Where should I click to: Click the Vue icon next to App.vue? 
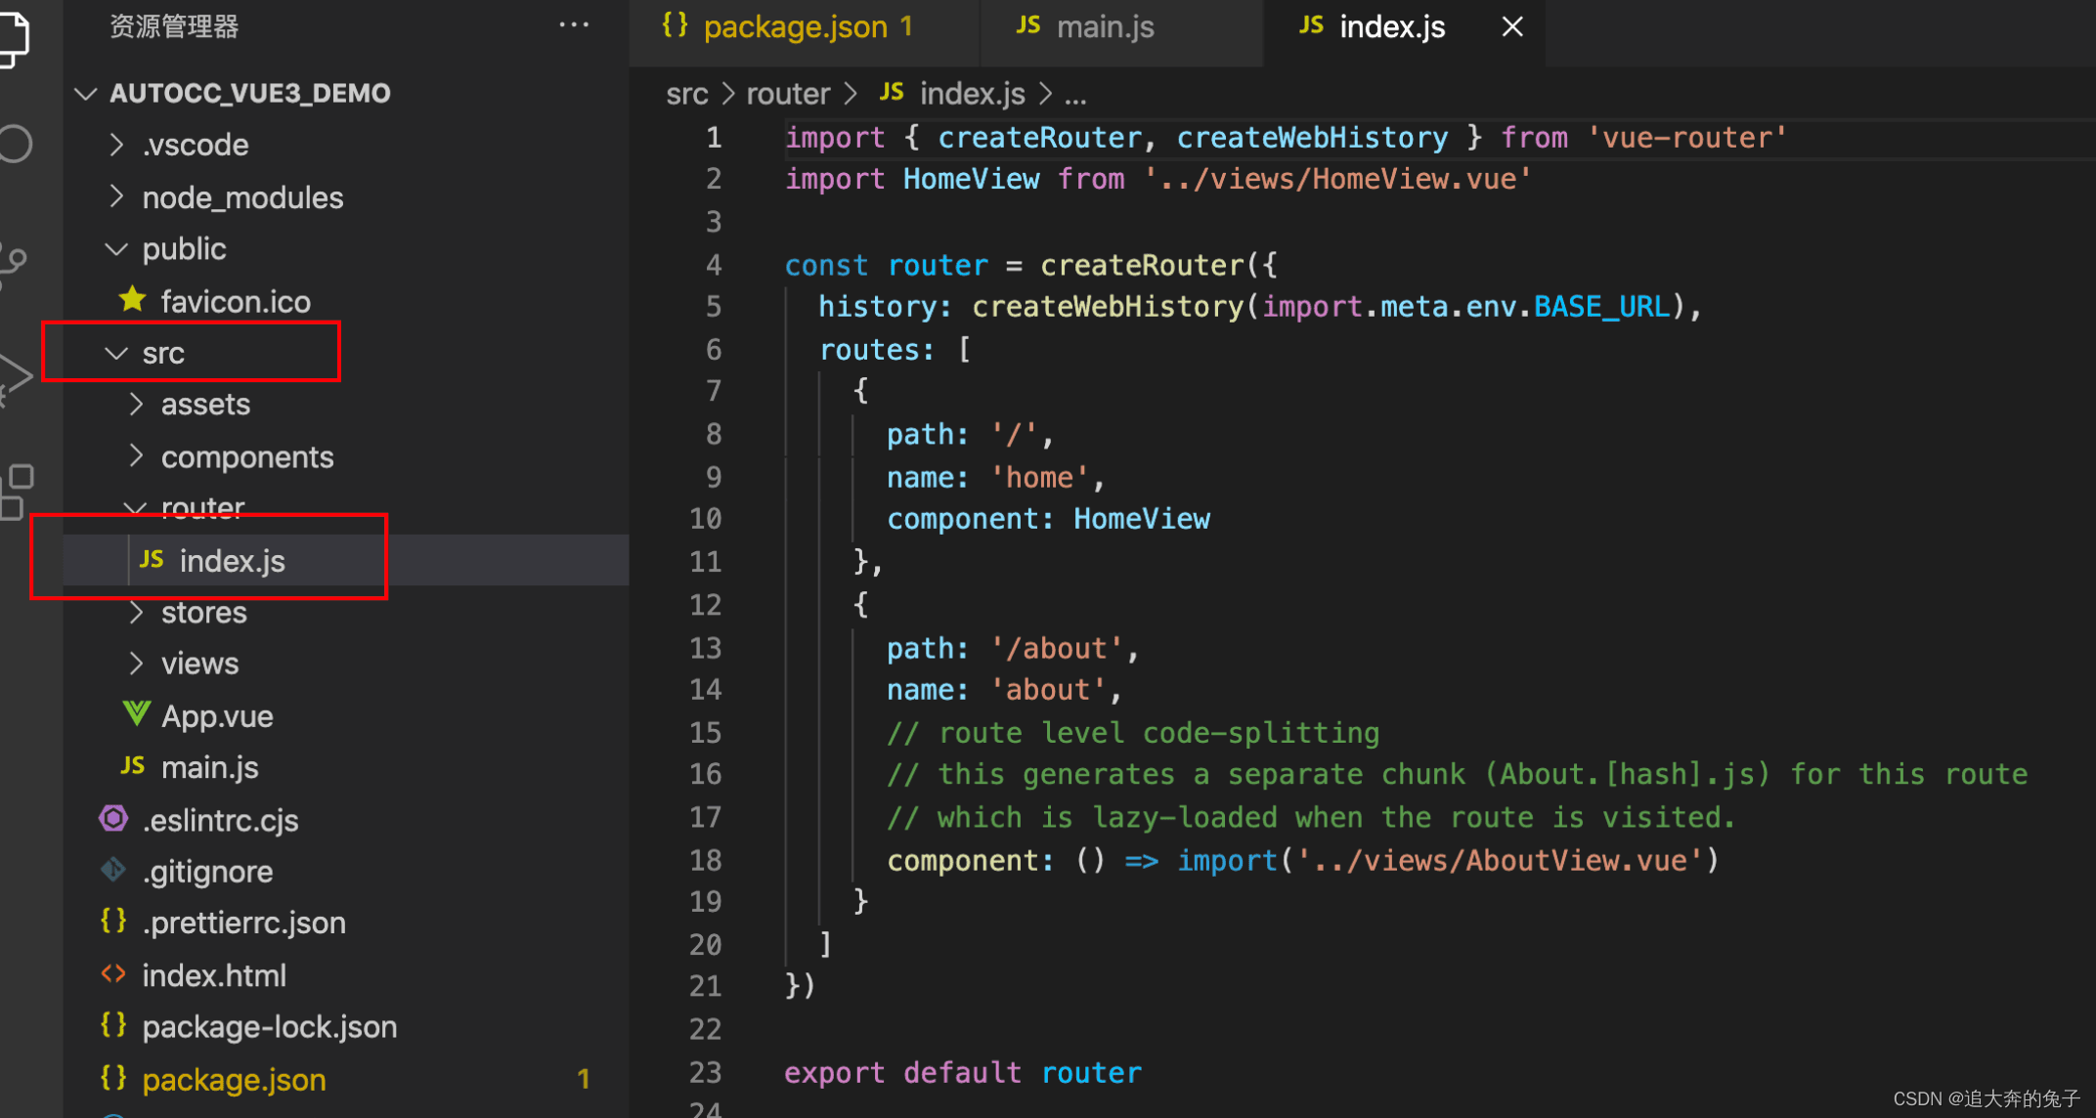(x=136, y=714)
